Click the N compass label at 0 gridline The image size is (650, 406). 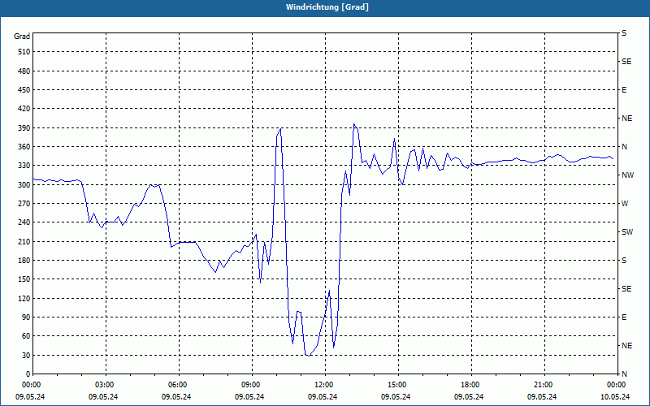point(624,374)
